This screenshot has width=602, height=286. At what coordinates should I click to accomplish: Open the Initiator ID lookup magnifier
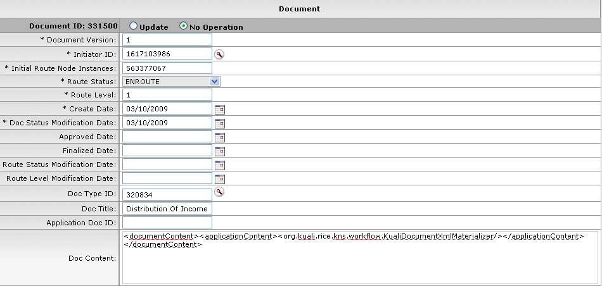coord(219,54)
